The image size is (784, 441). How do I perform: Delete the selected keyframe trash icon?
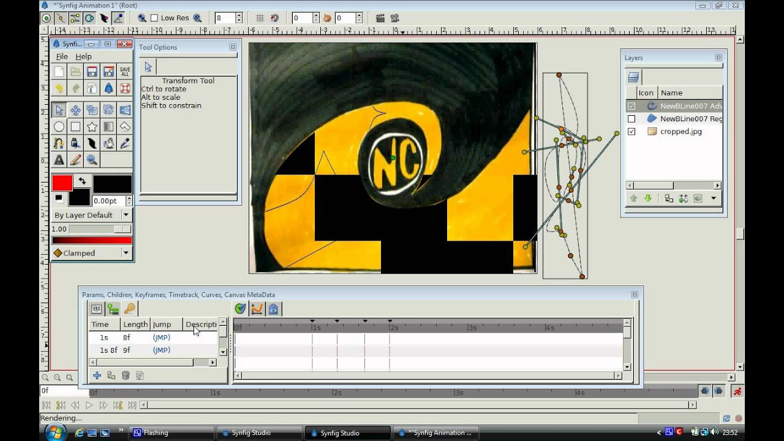(x=126, y=375)
